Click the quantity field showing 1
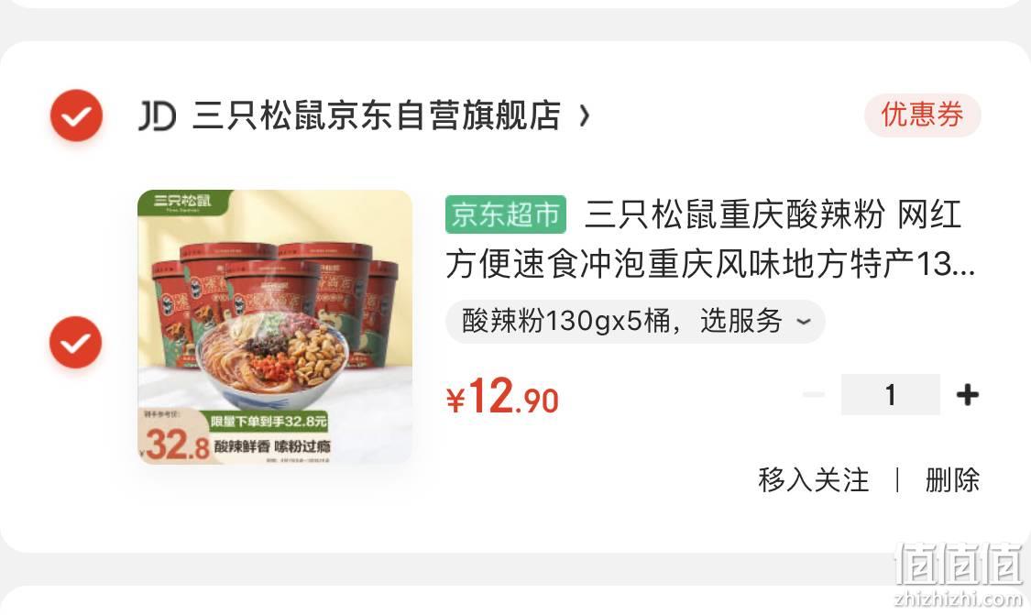1031x615 pixels. pos(890,395)
